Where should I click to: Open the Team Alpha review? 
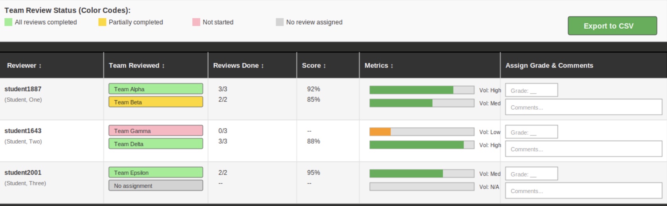(x=155, y=89)
